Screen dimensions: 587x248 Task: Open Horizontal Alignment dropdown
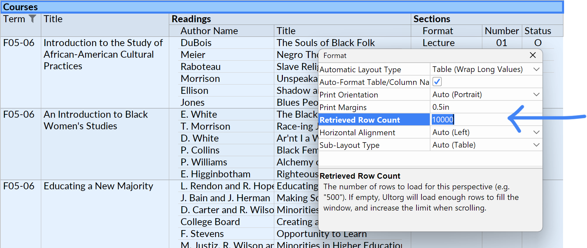(x=536, y=132)
